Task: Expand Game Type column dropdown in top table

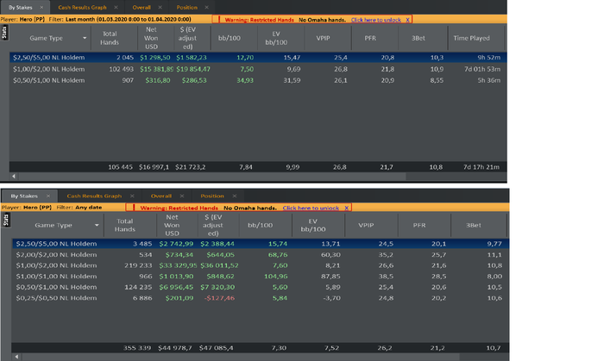Action: tap(85, 38)
